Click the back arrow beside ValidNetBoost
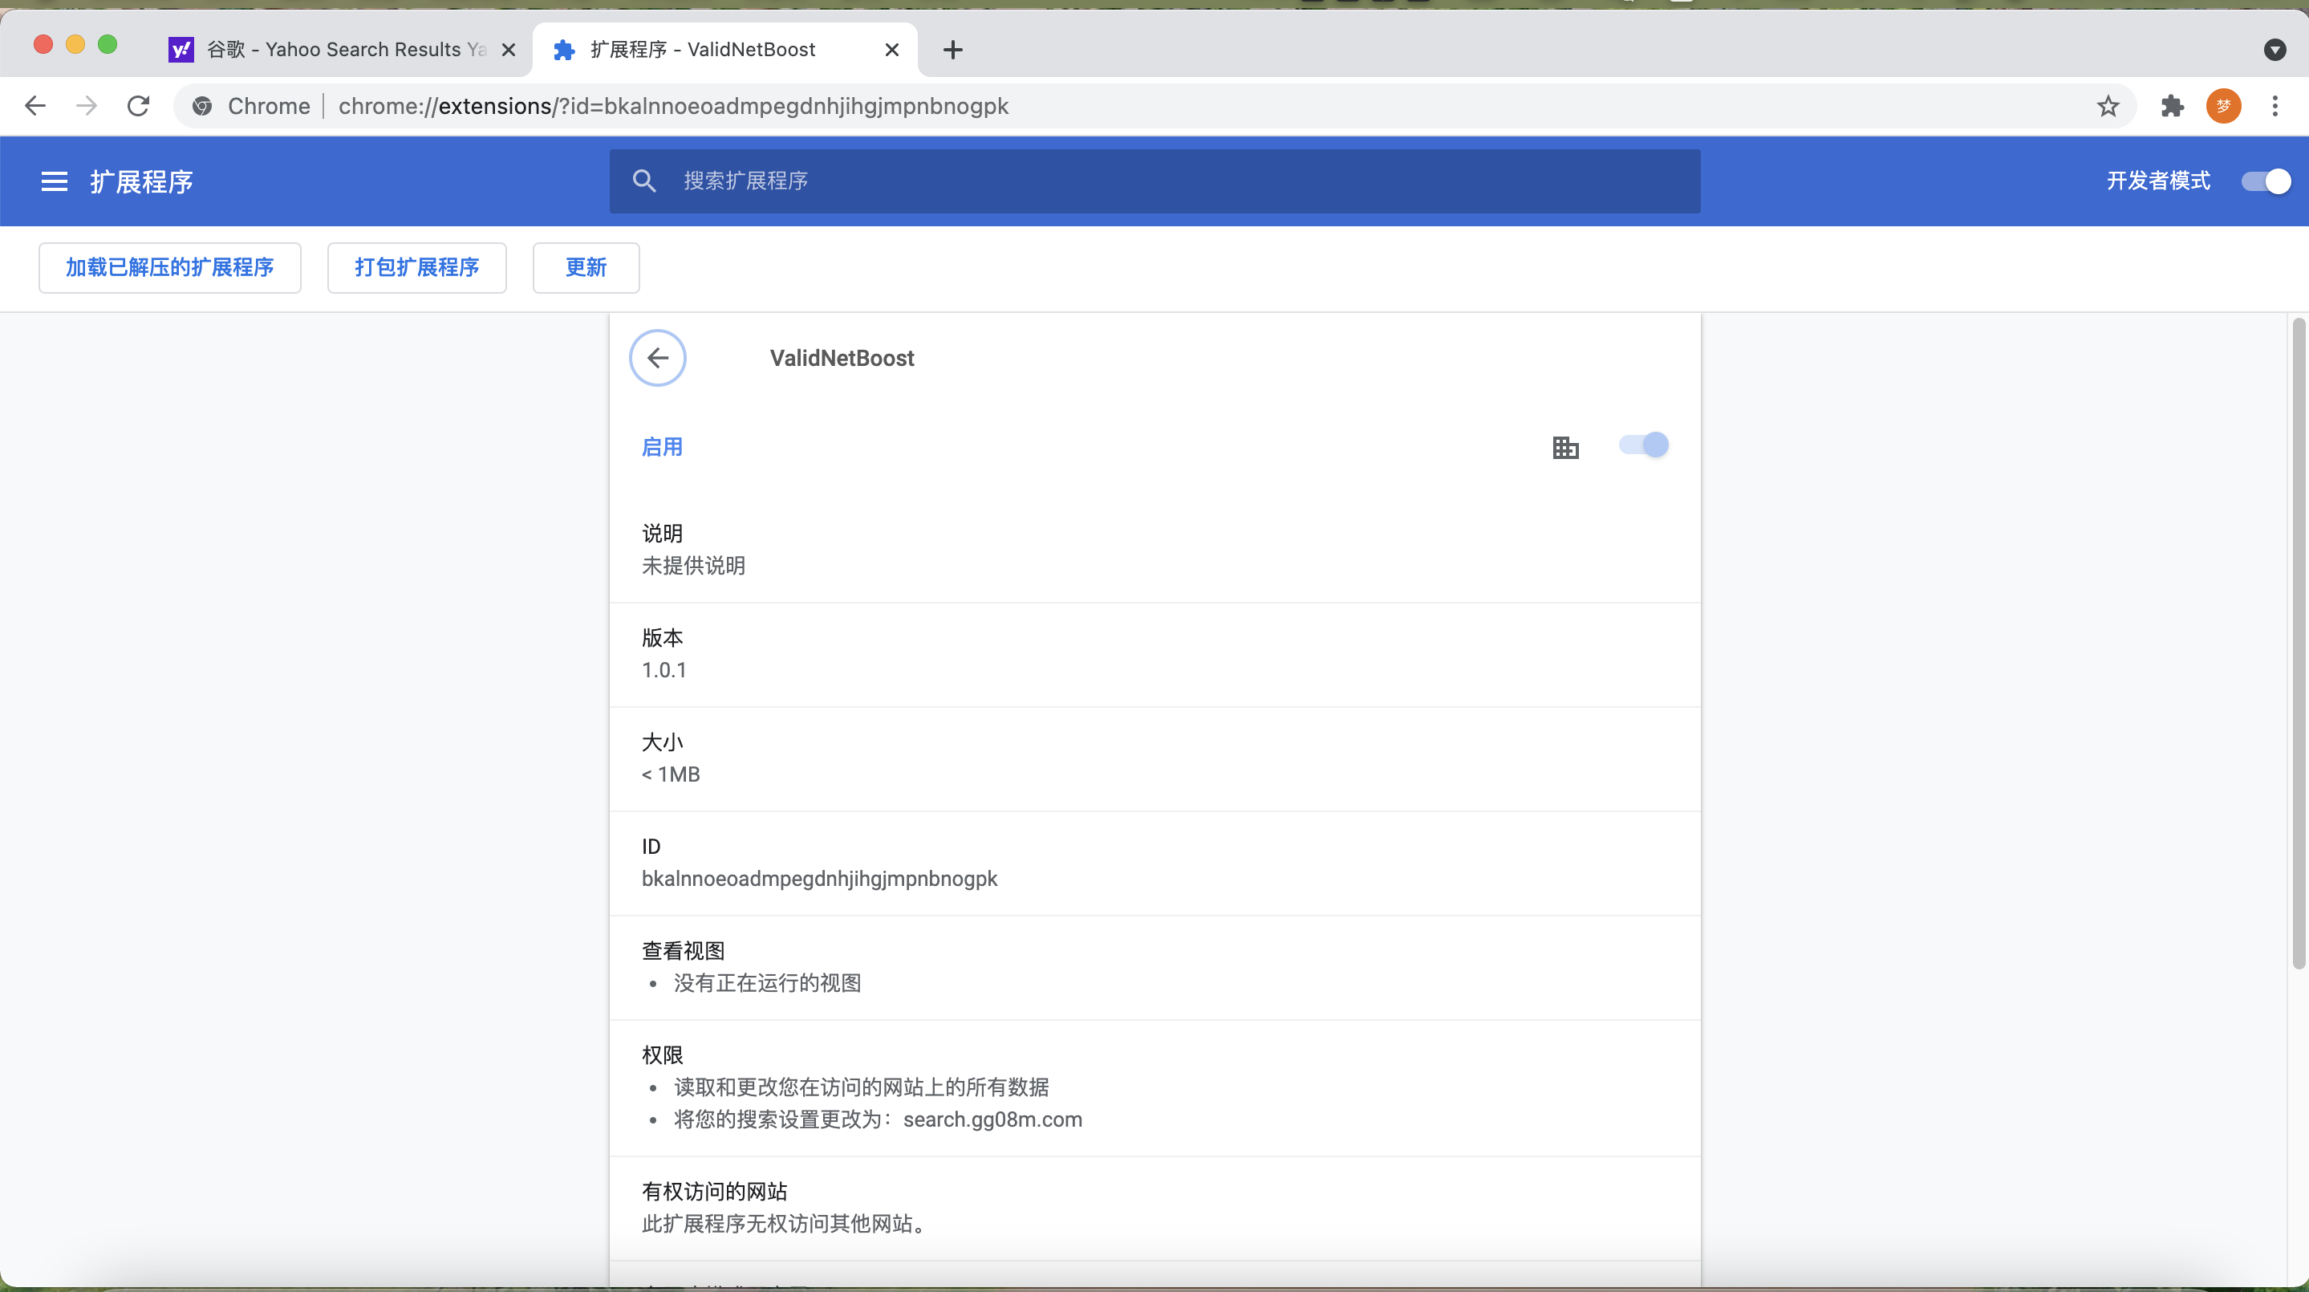Screen dimensions: 2309x1292 point(657,358)
